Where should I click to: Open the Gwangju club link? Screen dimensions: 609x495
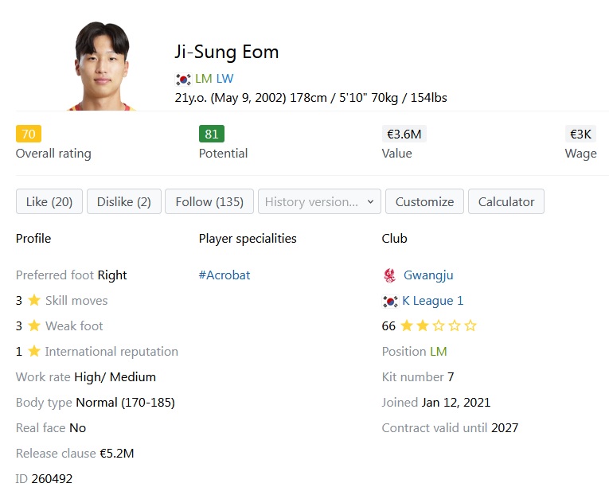coord(428,275)
